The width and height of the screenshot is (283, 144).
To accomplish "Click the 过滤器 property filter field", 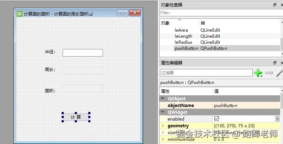I will (x=206, y=73).
